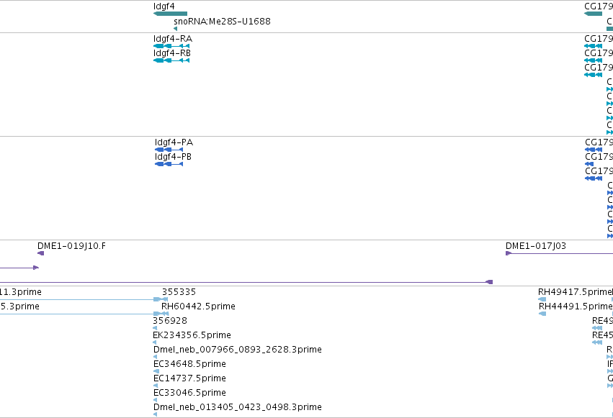The width and height of the screenshot is (613, 418).
Task: Open the Idgf4-PA protein label
Action: 174,142
